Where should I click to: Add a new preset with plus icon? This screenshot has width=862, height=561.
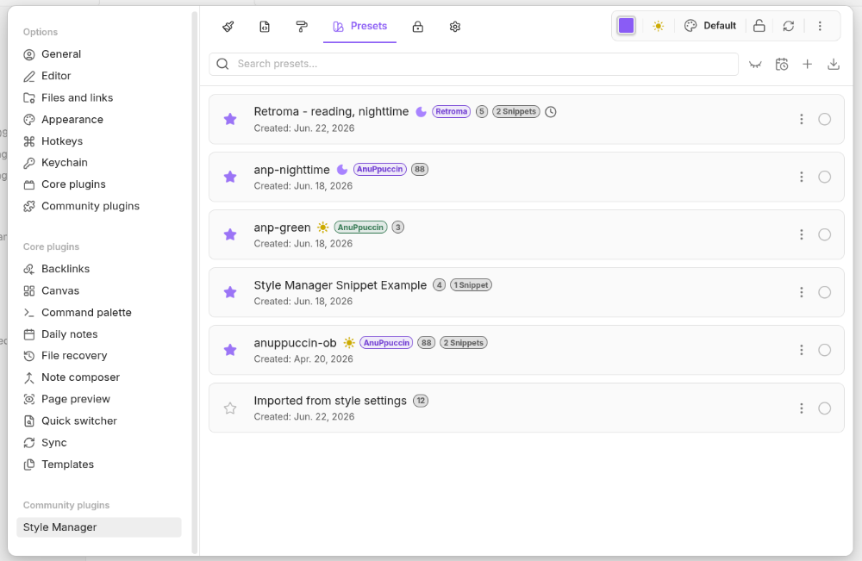coord(807,65)
